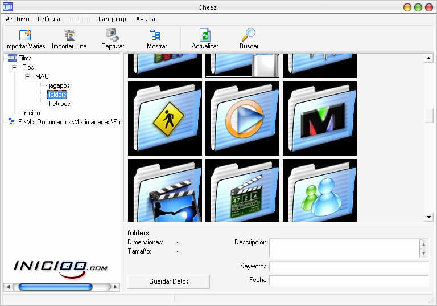The height and width of the screenshot is (306, 437).
Task: Click Descripción box scroll up arrow
Action: tap(423, 244)
